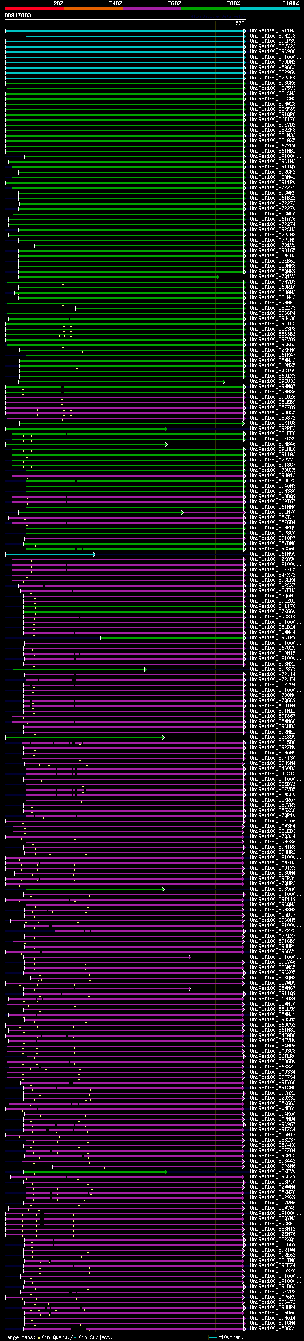The height and width of the screenshot is (1341, 304).
Task: Open hit UniRef100_Q9M014
Action: (x=273, y=1318)
